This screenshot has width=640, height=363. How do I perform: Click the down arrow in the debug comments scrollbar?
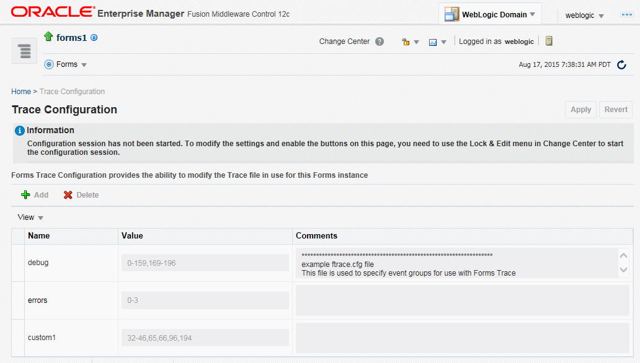[x=623, y=269]
